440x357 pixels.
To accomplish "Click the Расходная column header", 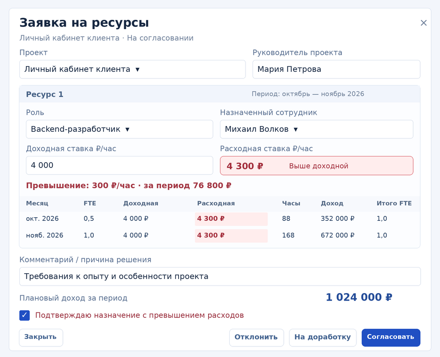I will coord(216,204).
